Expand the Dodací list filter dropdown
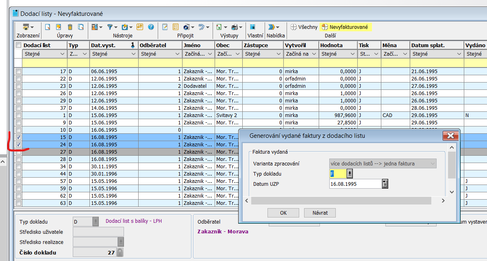The width and height of the screenshot is (487, 261). pyautogui.click(x=62, y=54)
